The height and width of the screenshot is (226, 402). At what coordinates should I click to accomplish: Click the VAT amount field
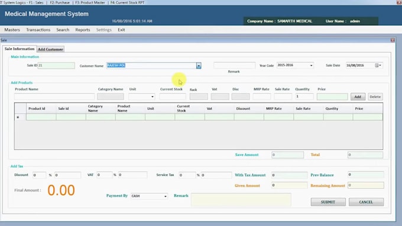tap(132, 175)
